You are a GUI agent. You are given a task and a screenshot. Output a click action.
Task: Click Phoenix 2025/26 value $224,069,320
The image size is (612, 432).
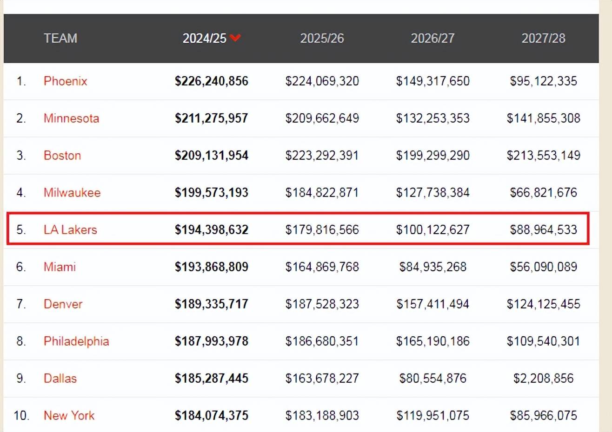(322, 81)
